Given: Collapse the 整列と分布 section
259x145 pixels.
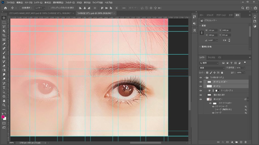Looking at the screenshot, I should [200, 47].
